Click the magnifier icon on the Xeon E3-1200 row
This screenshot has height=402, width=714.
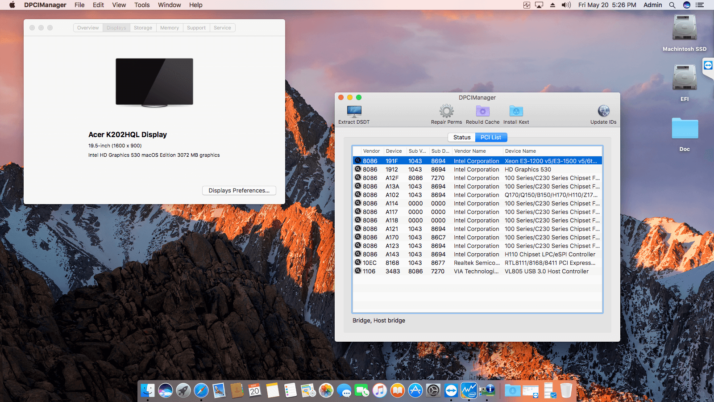[357, 161]
